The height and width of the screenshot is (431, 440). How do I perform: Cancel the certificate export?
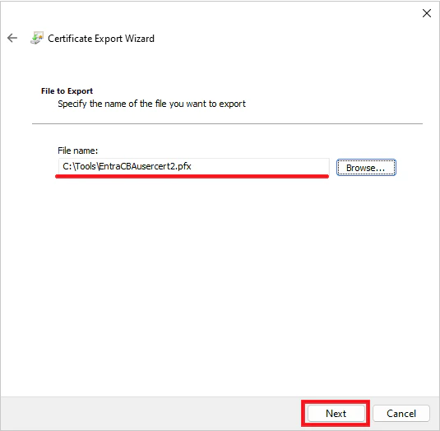coord(401,413)
